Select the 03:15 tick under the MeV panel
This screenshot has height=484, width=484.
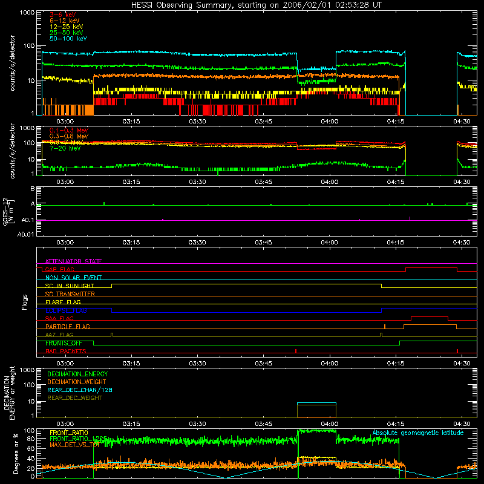point(131,182)
